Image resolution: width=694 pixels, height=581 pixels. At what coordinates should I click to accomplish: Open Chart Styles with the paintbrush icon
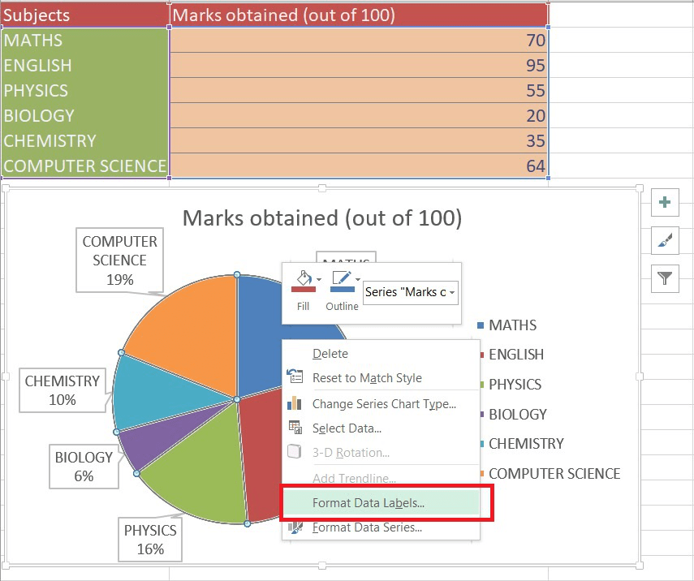[665, 240]
